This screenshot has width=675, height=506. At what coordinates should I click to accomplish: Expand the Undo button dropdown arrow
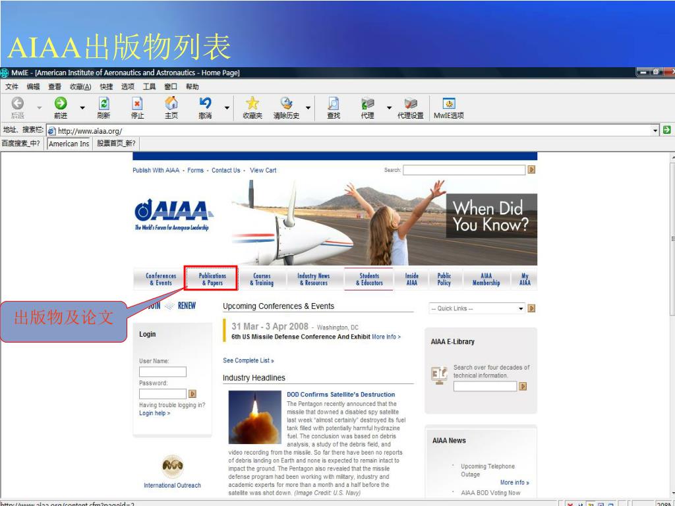227,107
